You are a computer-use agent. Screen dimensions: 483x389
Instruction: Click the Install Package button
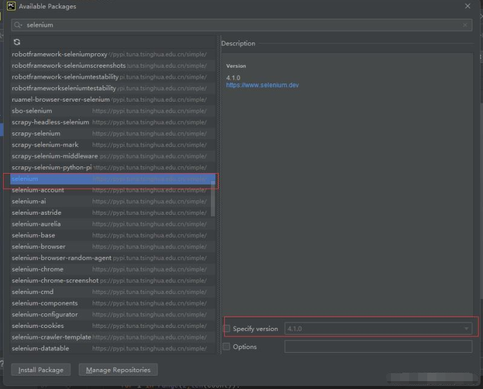click(41, 370)
